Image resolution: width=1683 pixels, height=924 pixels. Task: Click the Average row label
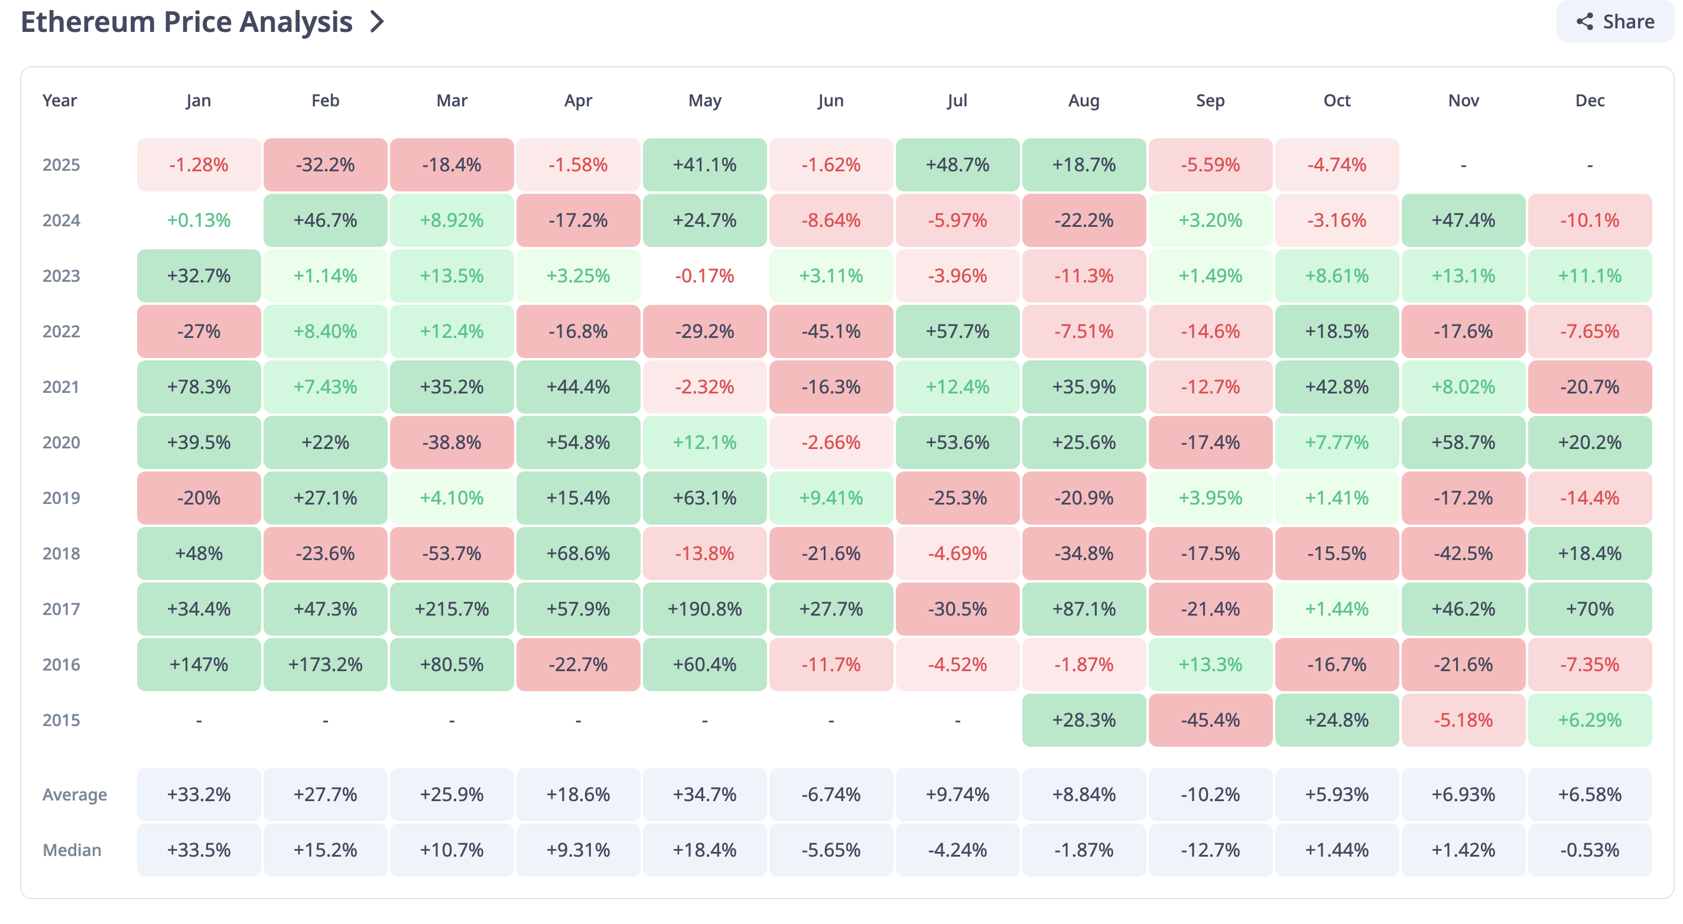74,794
